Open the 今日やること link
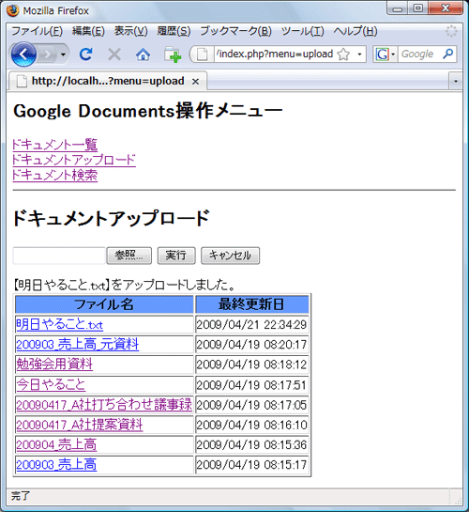469x512 pixels. [51, 384]
